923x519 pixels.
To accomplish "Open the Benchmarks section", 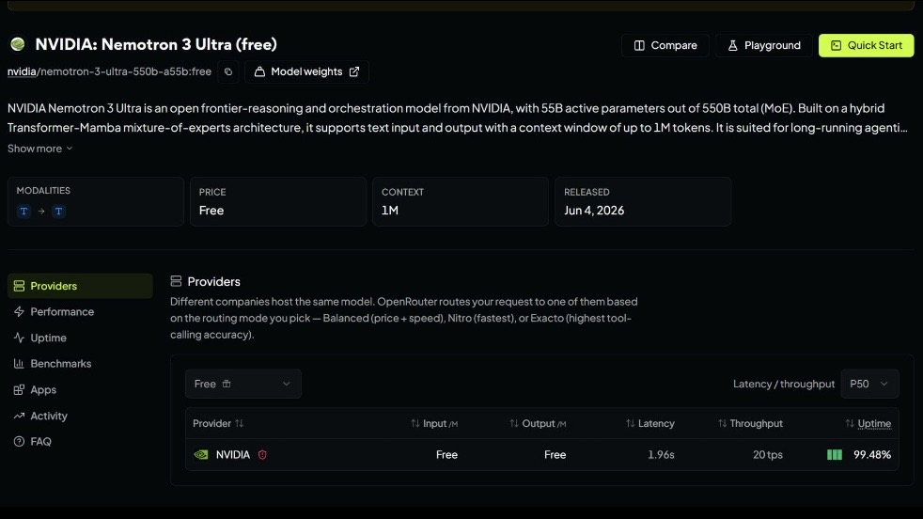I will point(80,364).
